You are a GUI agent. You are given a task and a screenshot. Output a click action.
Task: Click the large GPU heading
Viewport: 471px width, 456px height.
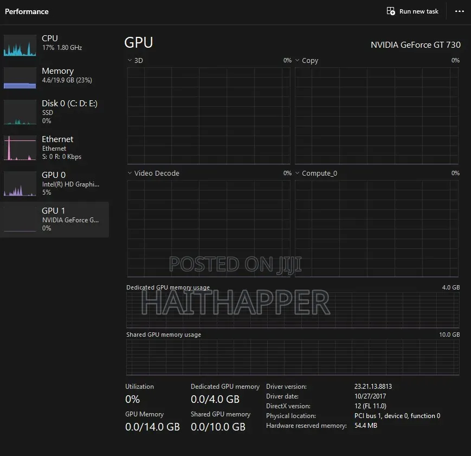point(138,42)
